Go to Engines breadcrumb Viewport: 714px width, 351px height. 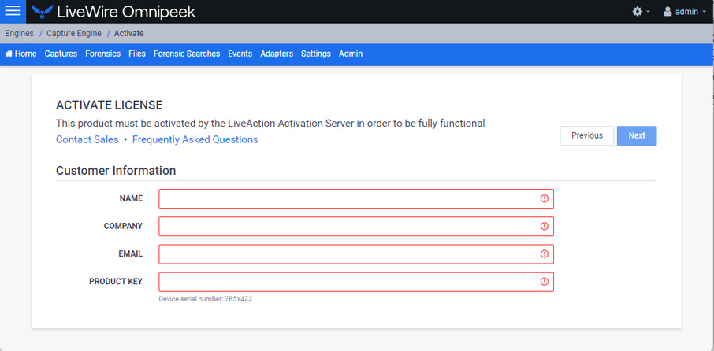tap(20, 34)
